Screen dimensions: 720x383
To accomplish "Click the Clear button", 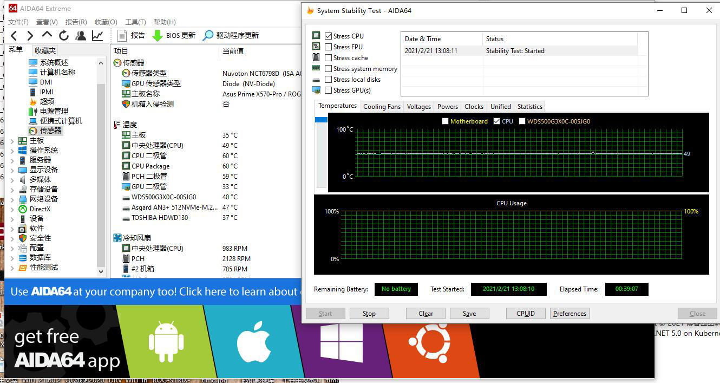I will click(426, 314).
